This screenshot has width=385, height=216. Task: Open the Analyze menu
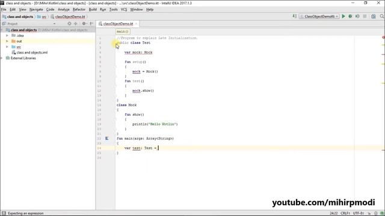tap(64, 10)
